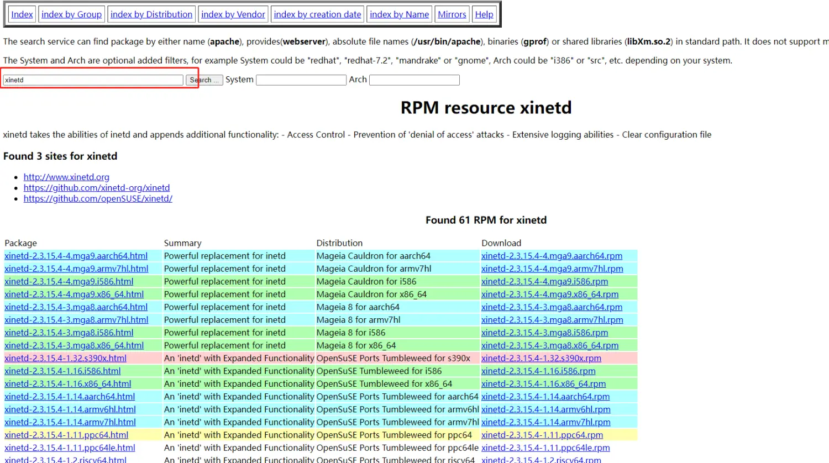This screenshot has width=829, height=463.
Task: Open xinetd-2.3.15.4-3.mga8.aarch64.html package page
Action: click(76, 307)
